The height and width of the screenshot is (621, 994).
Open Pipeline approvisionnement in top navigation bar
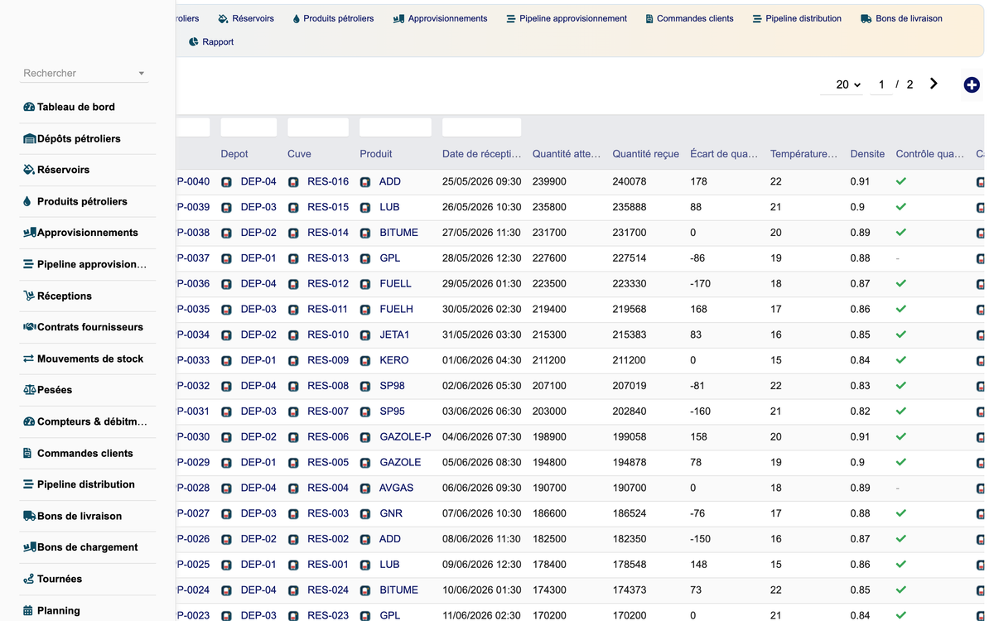point(567,18)
